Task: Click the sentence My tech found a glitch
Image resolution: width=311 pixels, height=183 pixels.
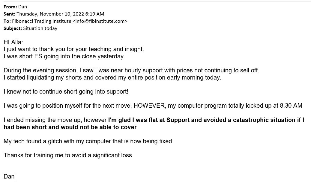Action: [88, 141]
